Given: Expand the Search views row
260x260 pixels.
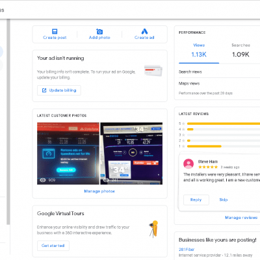Looking at the screenshot, I should (219, 71).
